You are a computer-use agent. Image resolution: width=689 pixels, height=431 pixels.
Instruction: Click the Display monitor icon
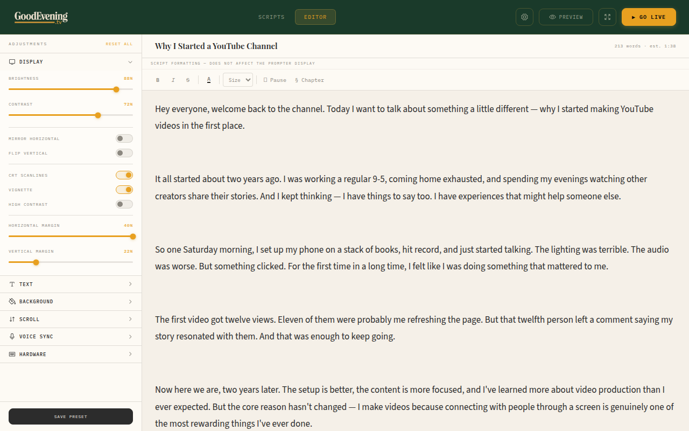pyautogui.click(x=12, y=61)
